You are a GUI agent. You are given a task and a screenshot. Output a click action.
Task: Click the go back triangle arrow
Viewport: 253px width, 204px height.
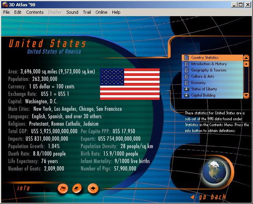click(192, 197)
